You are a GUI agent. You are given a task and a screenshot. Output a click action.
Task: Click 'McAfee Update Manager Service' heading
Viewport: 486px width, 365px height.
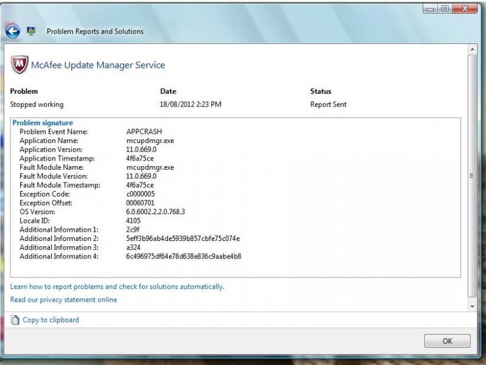point(98,65)
